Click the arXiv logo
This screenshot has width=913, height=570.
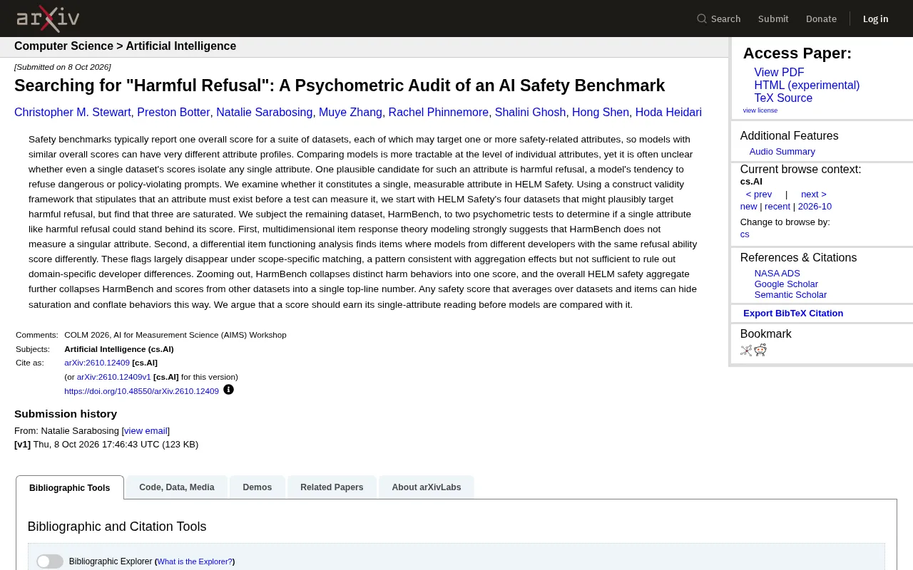click(x=48, y=19)
